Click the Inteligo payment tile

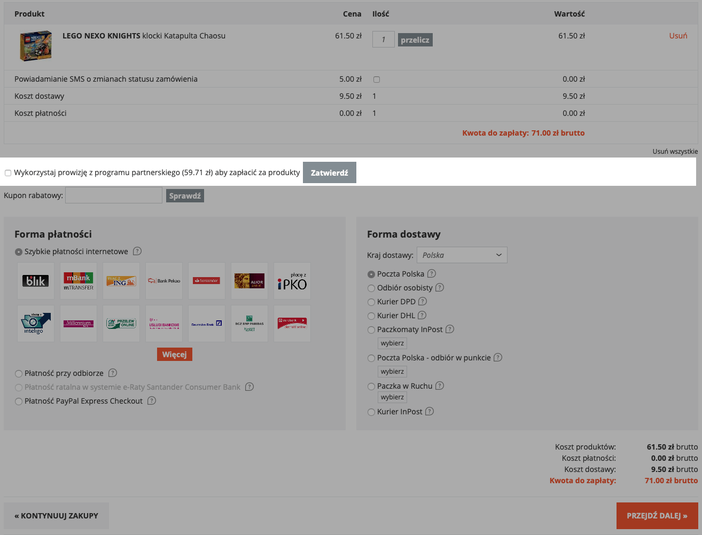36,324
